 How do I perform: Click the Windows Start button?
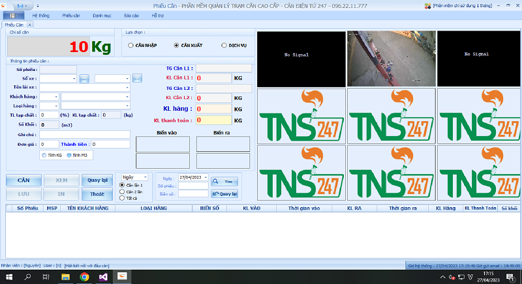pos(8,277)
